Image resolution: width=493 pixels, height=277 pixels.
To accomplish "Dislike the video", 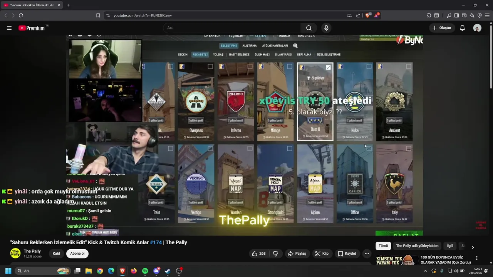I will (x=276, y=254).
